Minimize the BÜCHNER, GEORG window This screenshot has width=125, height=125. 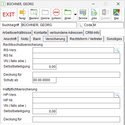[x=93, y=4]
